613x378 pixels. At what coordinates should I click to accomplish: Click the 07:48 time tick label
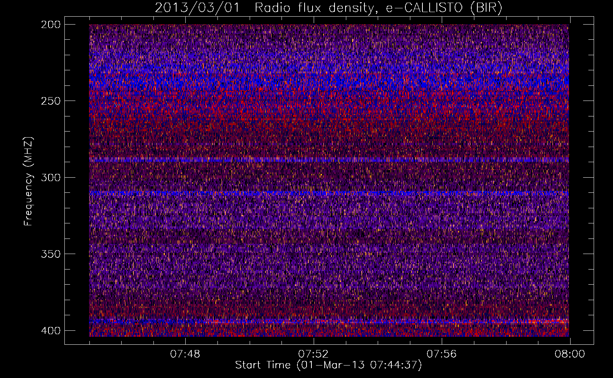(185, 354)
